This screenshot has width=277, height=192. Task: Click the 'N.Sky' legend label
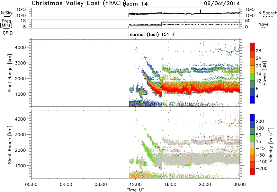pos(7,13)
